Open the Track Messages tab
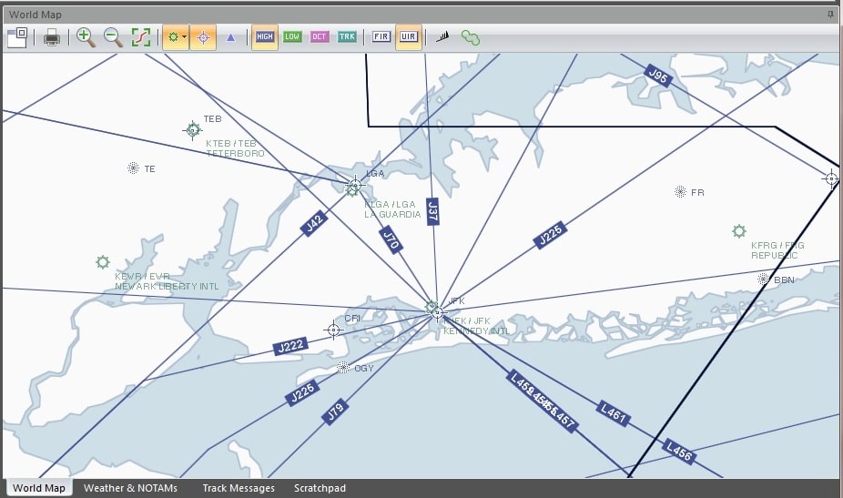The image size is (843, 498). click(239, 488)
